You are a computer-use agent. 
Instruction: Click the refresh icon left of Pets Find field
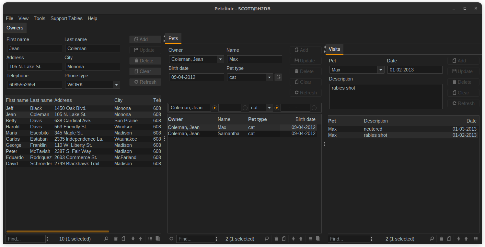point(171,239)
